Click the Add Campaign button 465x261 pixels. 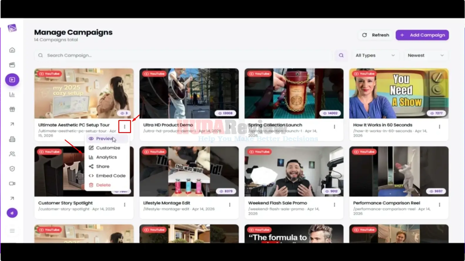[422, 35]
